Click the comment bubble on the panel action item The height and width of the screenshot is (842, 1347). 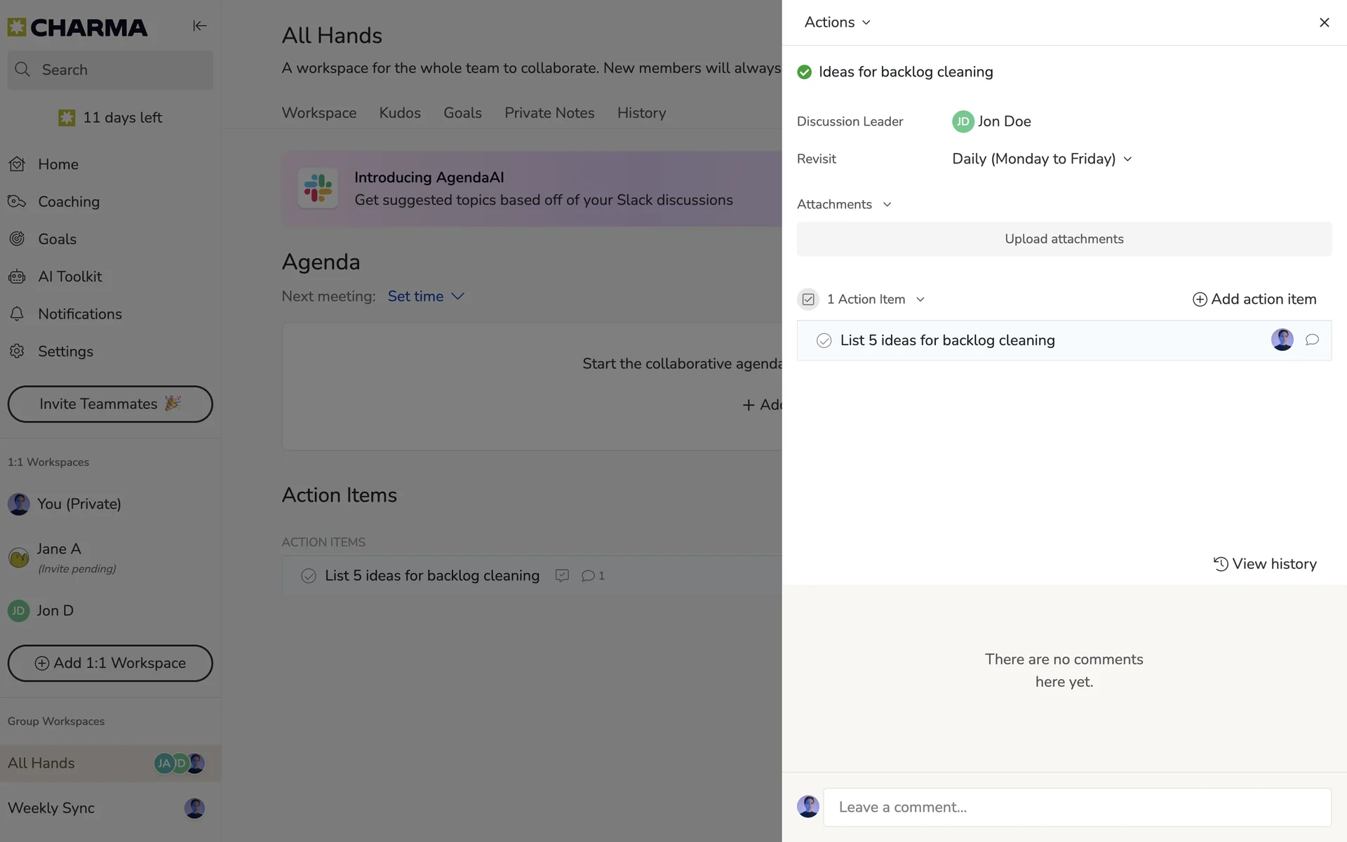[x=1311, y=340]
